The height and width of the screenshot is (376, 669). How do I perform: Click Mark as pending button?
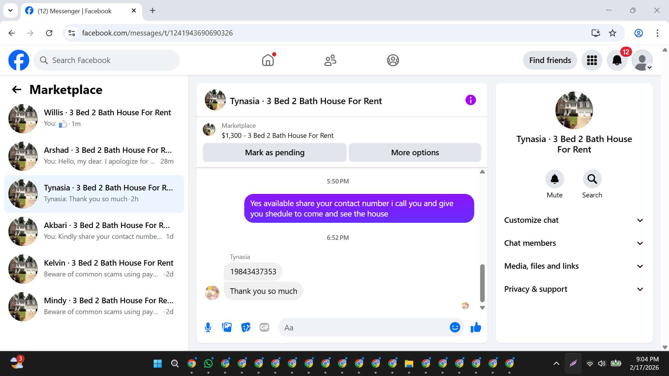(x=275, y=152)
